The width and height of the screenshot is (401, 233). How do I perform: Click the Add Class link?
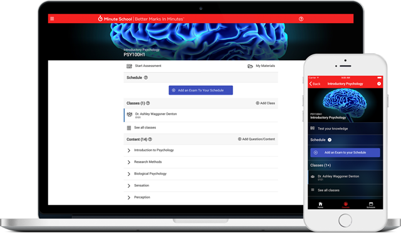(266, 103)
